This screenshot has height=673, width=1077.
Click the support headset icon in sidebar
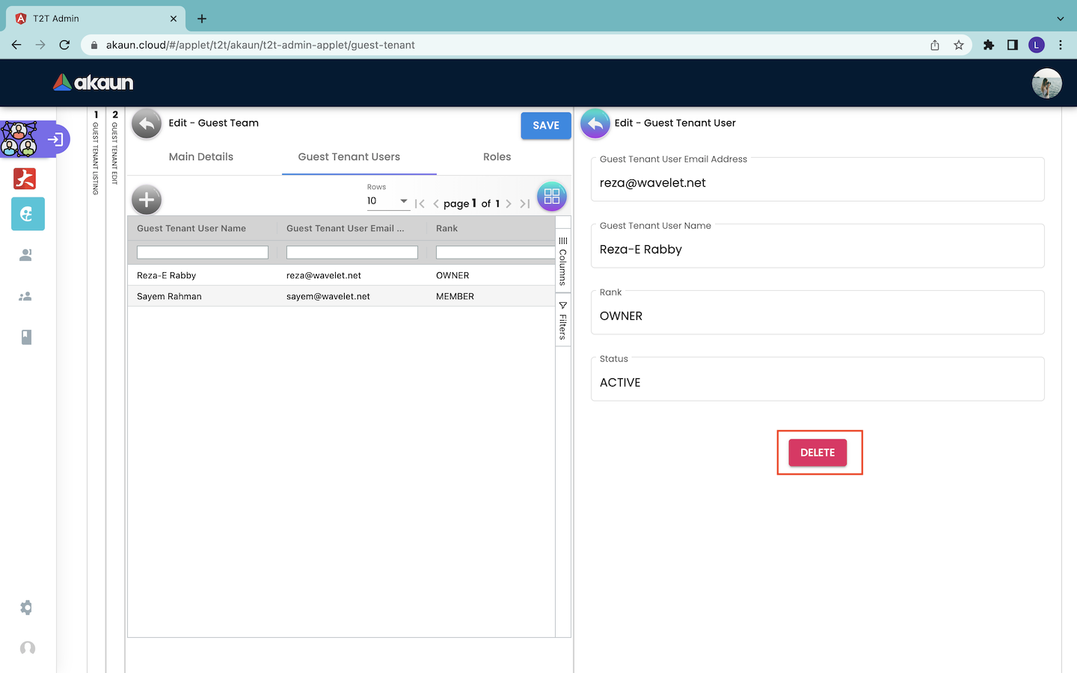point(28,648)
